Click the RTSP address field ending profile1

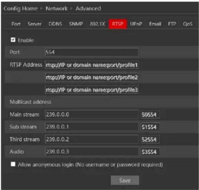tap(92, 65)
